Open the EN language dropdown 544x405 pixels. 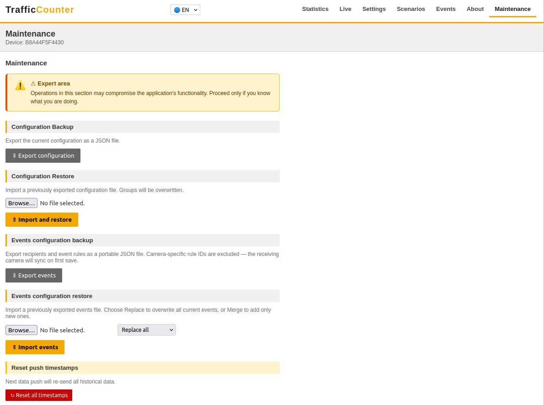click(185, 10)
